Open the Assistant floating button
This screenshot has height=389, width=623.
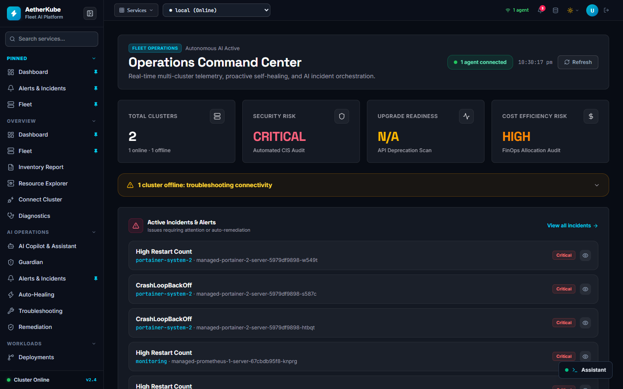(x=585, y=370)
